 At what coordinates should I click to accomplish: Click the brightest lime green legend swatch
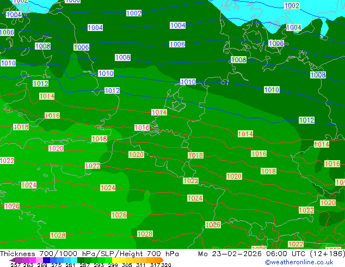108,260
